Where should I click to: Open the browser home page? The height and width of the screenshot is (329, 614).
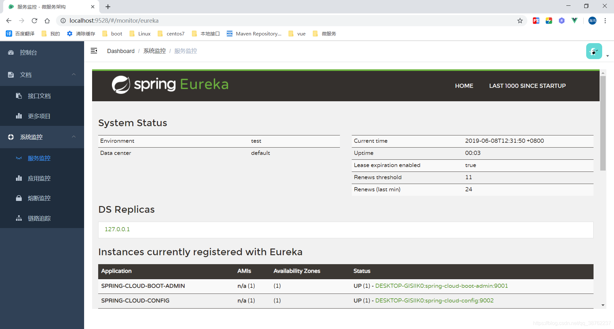47,21
